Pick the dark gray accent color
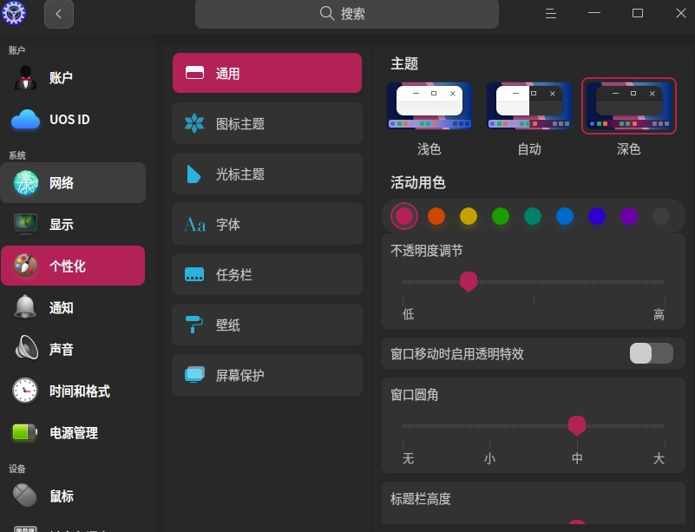The width and height of the screenshot is (695, 532). tap(661, 216)
